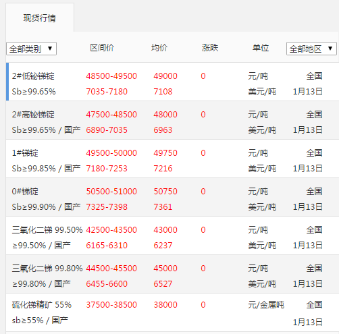
Task: Click the Sb≥99.85% / 国产 specification
Action: [x=46, y=169]
